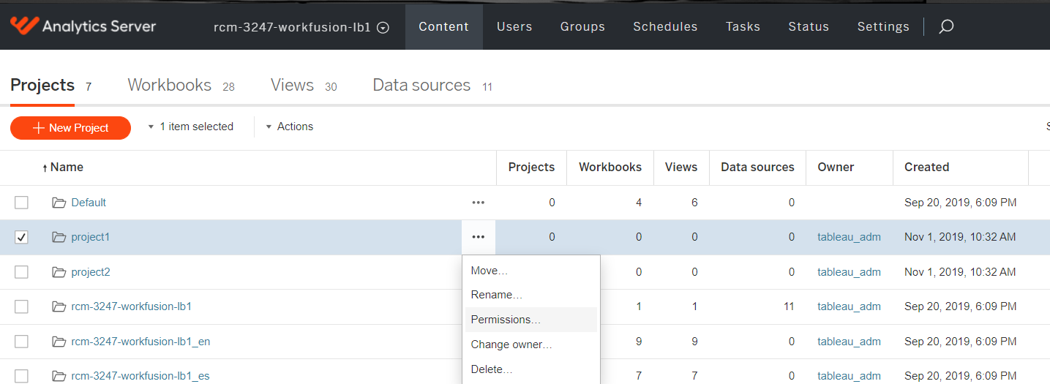Click folder icon of Default project
Viewport: 1050px width, 384px height.
pyautogui.click(x=59, y=203)
